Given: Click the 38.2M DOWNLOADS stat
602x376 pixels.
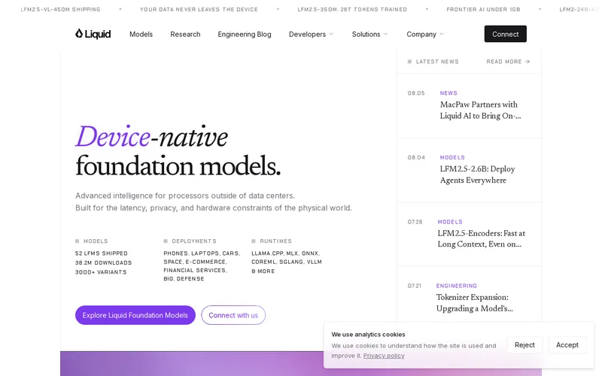Looking at the screenshot, I should 103,262.
